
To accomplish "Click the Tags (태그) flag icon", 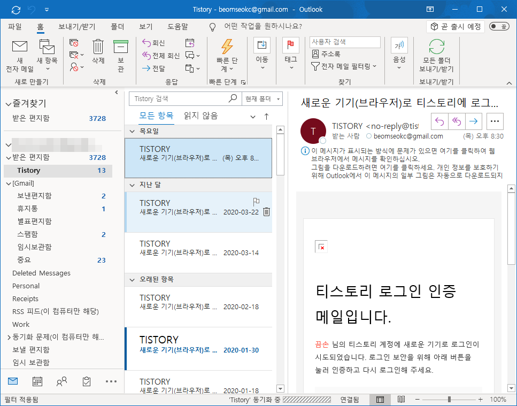I will click(x=290, y=45).
